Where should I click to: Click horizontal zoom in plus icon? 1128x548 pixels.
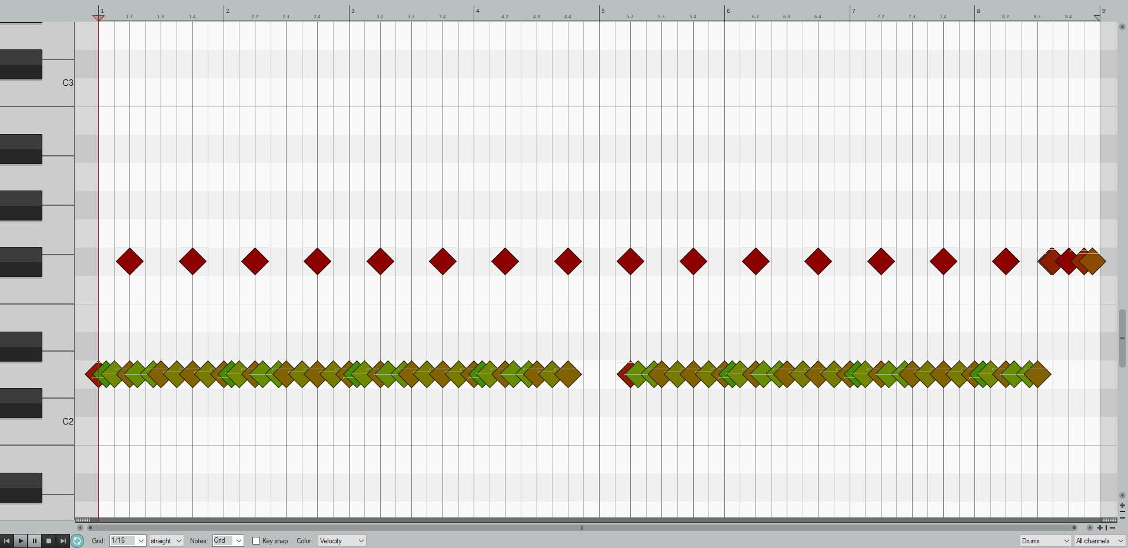1100,527
